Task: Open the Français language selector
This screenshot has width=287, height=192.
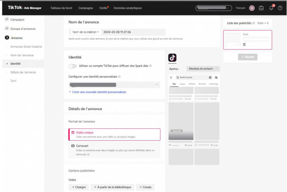Action: click(x=240, y=8)
